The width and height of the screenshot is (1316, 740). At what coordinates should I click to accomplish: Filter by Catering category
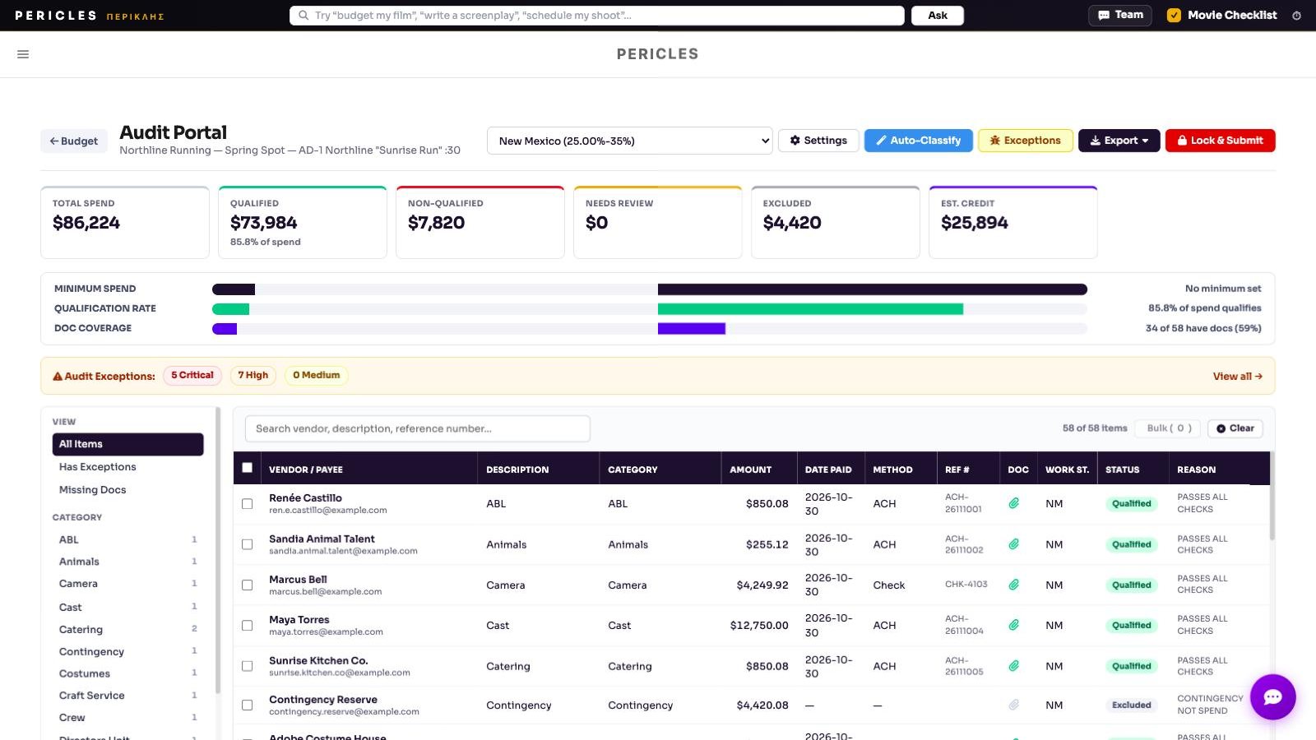[127, 630]
